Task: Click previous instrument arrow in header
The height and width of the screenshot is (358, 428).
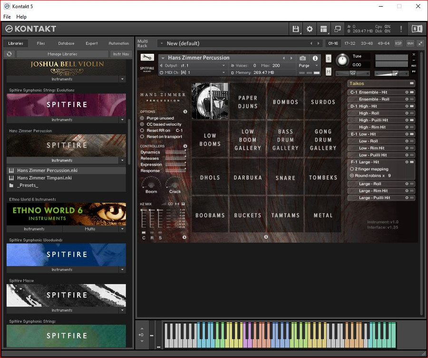Action: (x=284, y=58)
